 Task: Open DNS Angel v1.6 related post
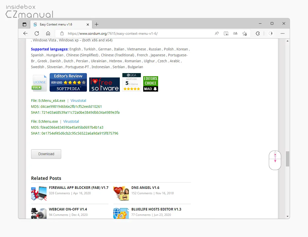click(145, 188)
